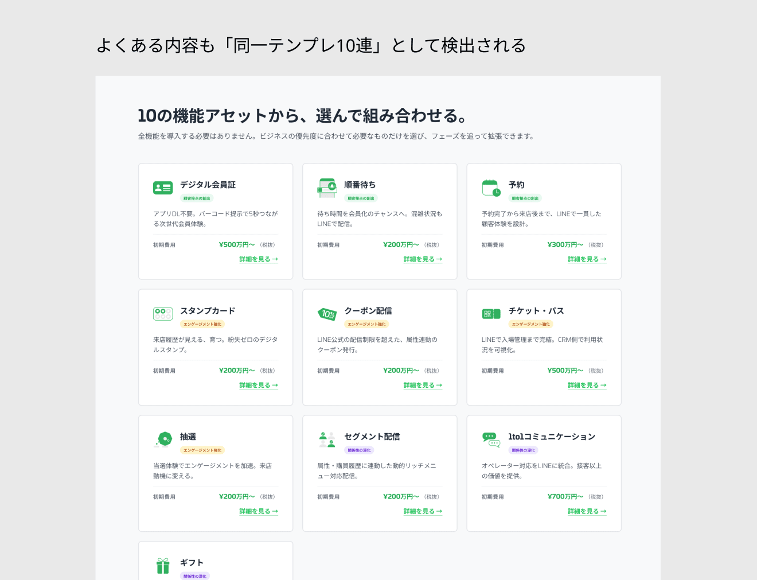The height and width of the screenshot is (580, 757).
Task: Click the クーポン配信 10% coupon icon
Action: [x=327, y=314]
